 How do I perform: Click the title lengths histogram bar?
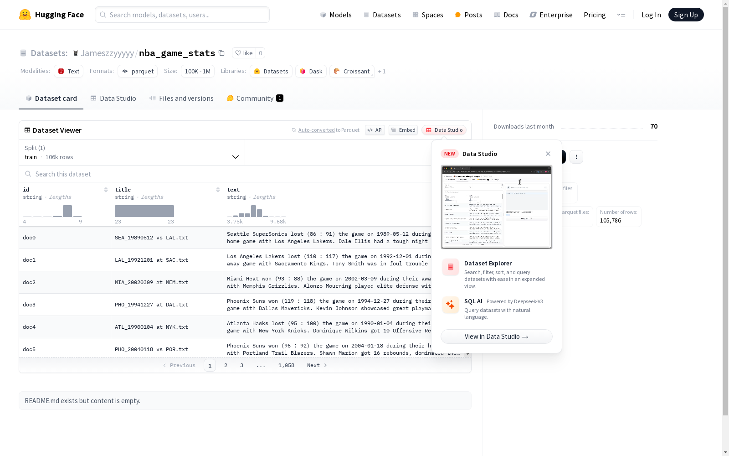click(x=144, y=211)
